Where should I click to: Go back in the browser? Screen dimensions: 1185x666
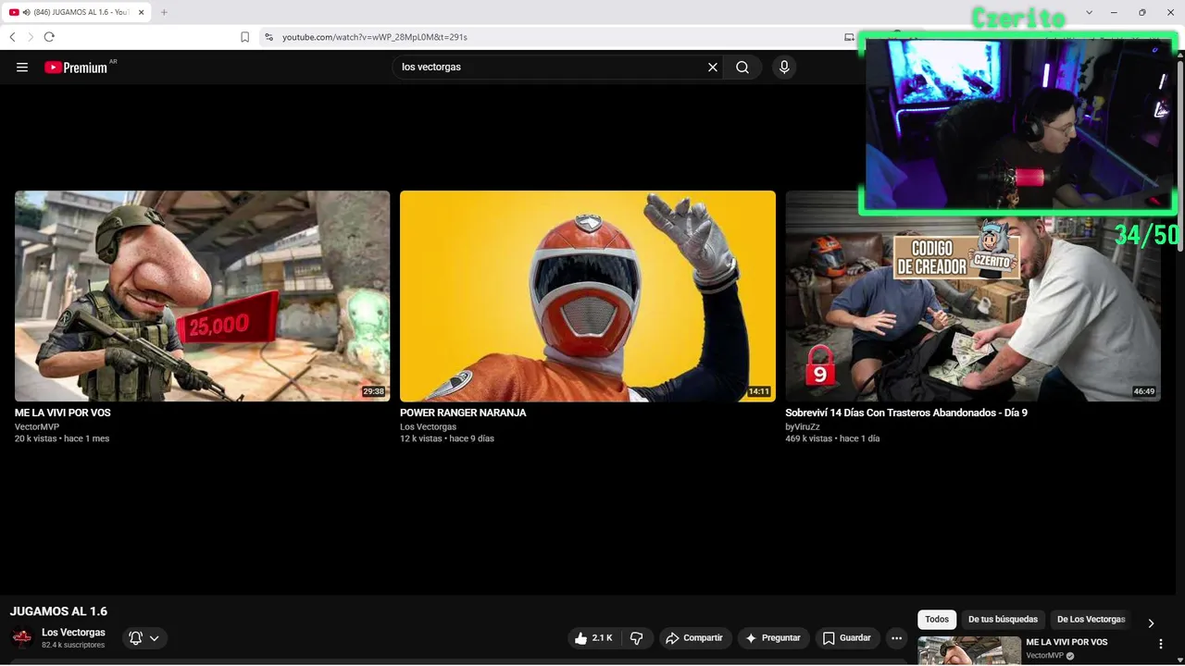(x=12, y=37)
